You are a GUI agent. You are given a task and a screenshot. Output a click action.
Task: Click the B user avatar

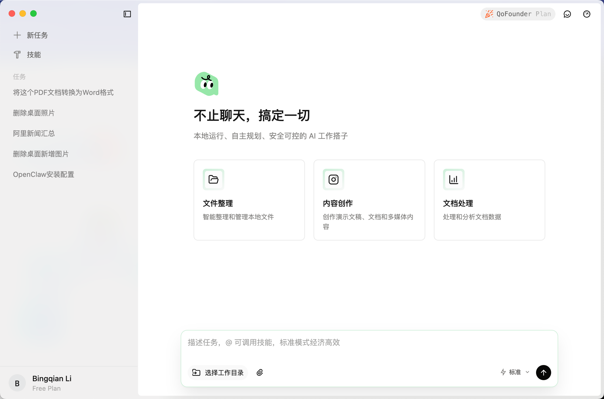point(17,383)
